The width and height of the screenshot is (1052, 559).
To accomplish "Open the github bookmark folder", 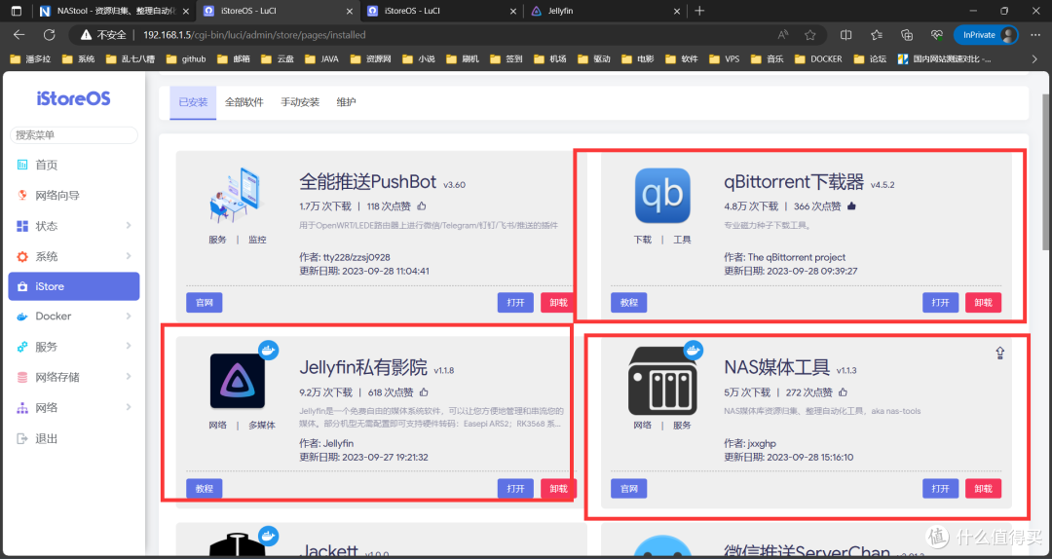I will pos(186,59).
